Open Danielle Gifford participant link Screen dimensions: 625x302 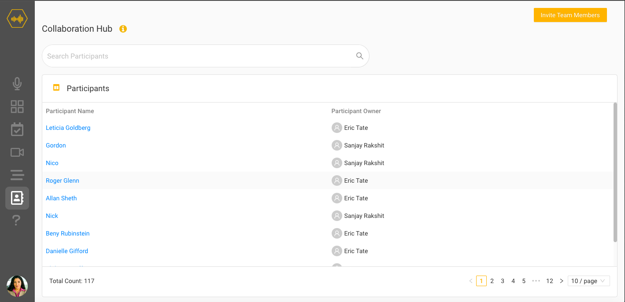[x=67, y=251]
